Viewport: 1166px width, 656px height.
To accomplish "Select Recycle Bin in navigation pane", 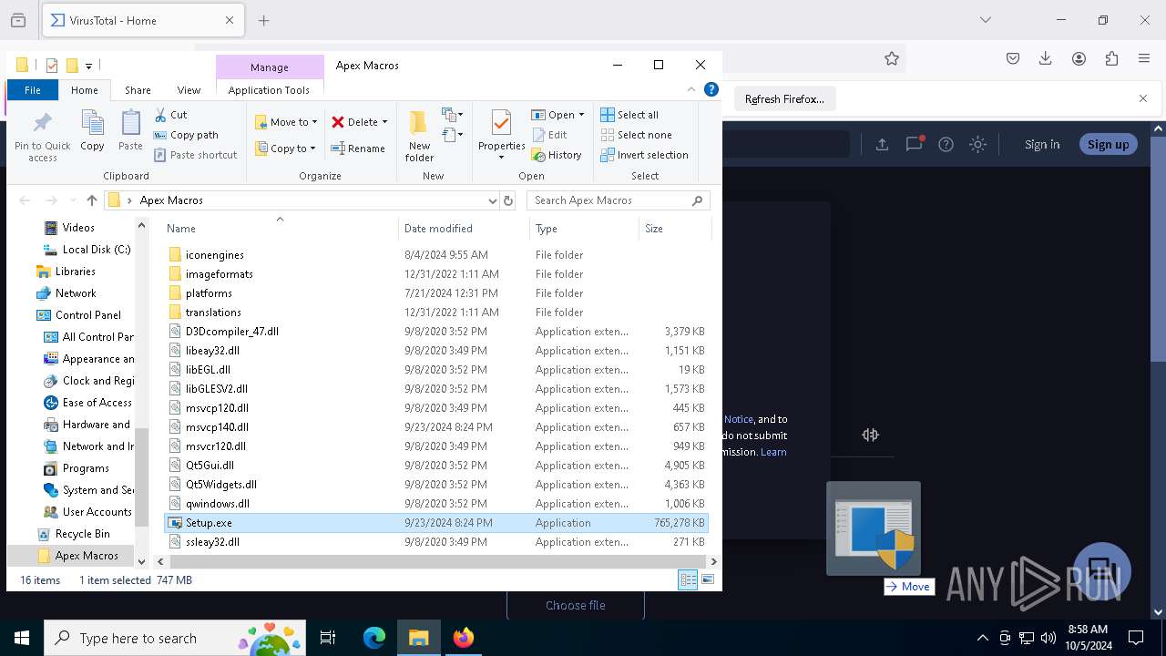I will pyautogui.click(x=82, y=534).
